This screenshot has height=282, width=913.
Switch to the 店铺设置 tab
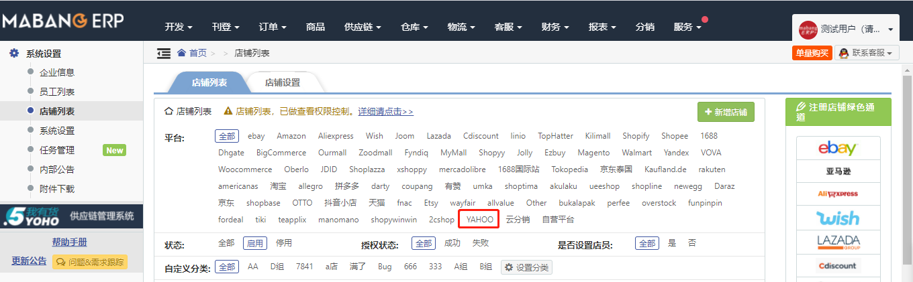coord(283,82)
